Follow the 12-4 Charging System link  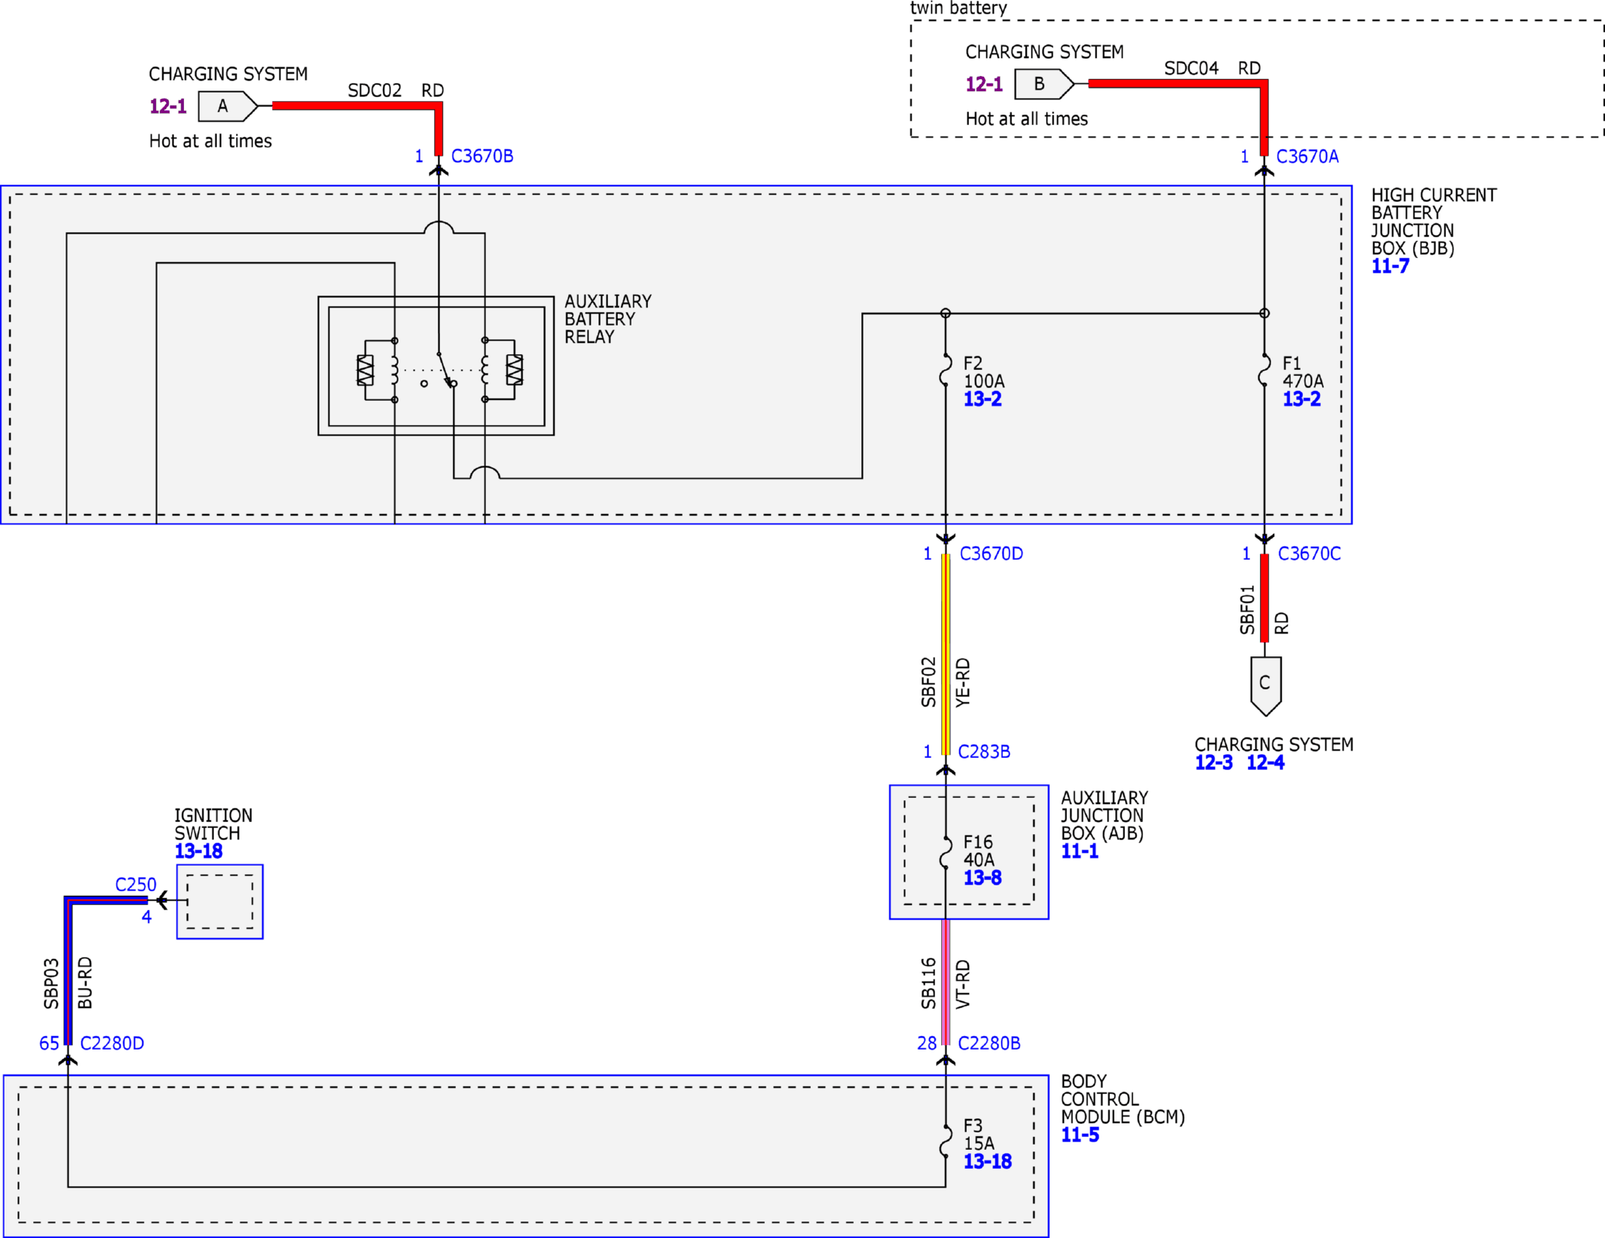click(x=1266, y=763)
